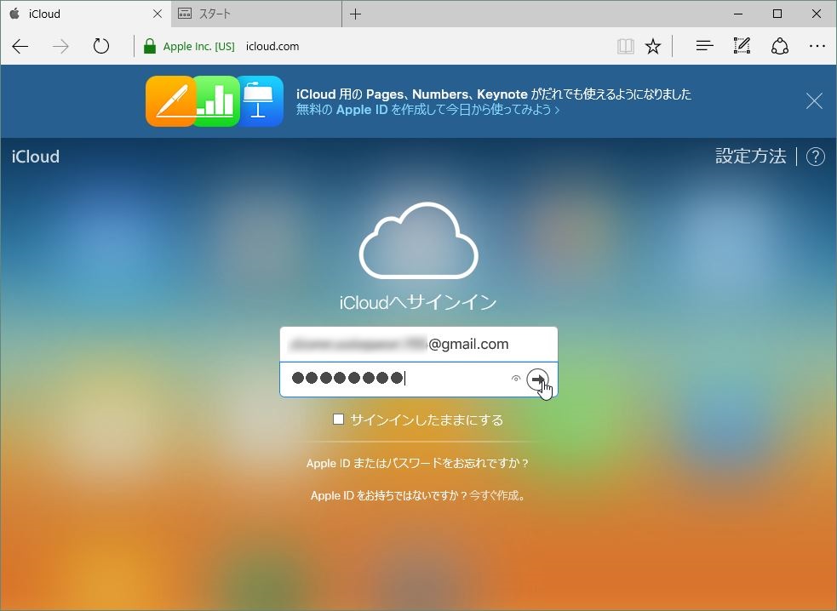Click the Apple ID email field
Image resolution: width=837 pixels, height=611 pixels.
click(419, 344)
